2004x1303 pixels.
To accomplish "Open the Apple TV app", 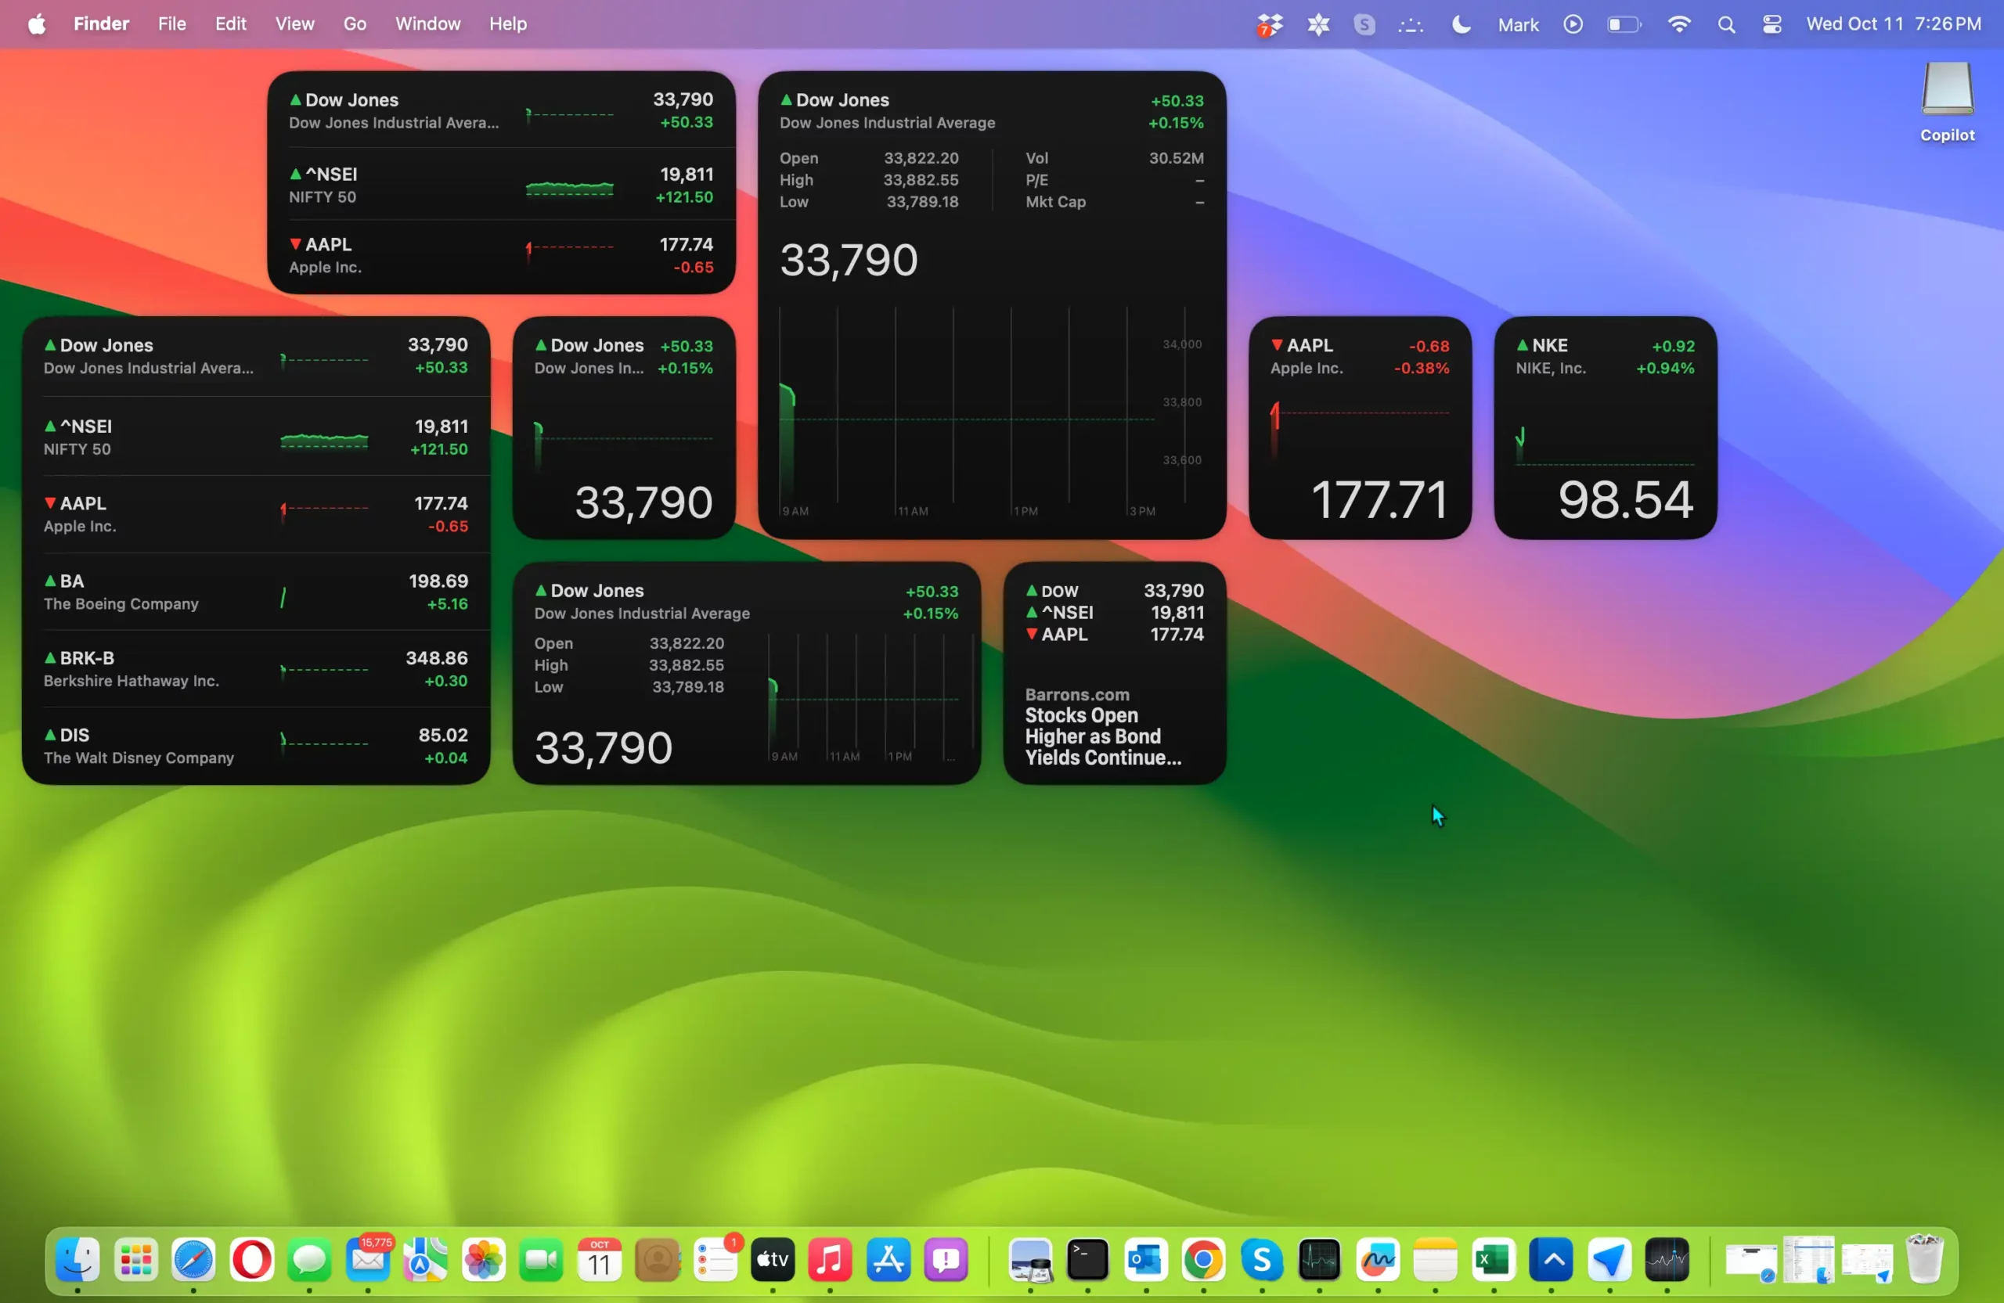I will pyautogui.click(x=773, y=1259).
